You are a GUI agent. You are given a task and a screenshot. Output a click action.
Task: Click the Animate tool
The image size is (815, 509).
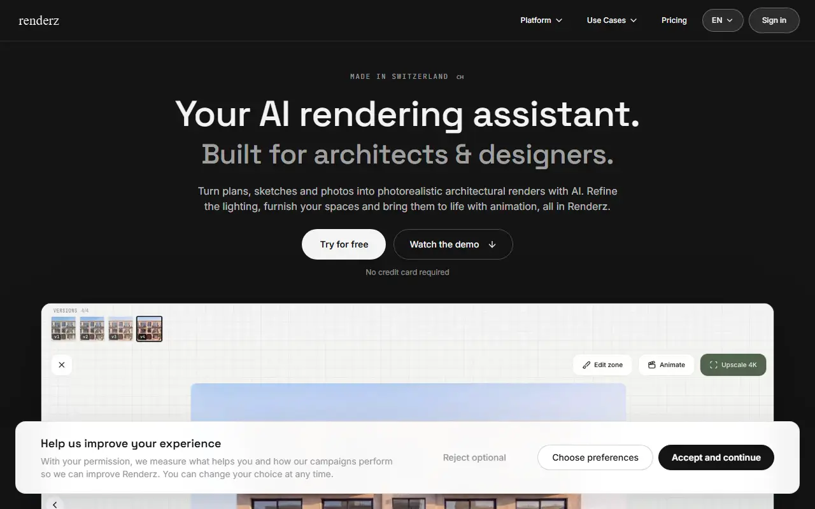666,365
